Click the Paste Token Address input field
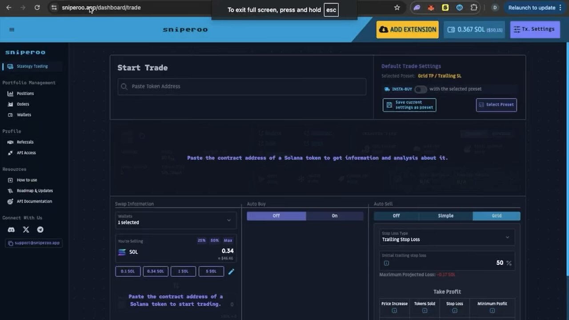 coord(242,87)
